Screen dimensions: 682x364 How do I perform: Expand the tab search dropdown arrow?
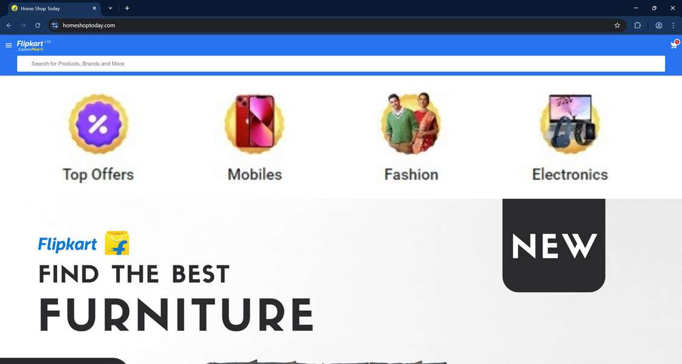(x=110, y=8)
